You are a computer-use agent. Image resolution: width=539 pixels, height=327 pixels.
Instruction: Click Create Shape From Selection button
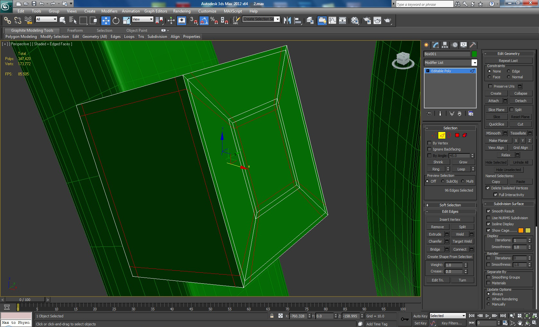[x=449, y=257]
